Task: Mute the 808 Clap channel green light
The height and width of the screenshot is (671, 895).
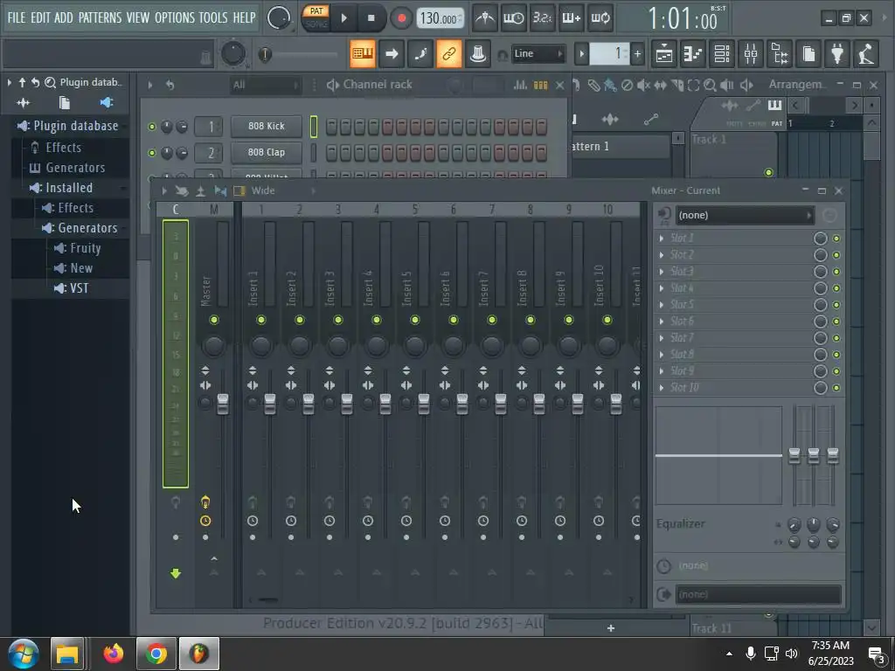Action: pyautogui.click(x=152, y=153)
